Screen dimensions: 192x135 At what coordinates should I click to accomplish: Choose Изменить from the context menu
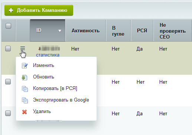(56, 65)
